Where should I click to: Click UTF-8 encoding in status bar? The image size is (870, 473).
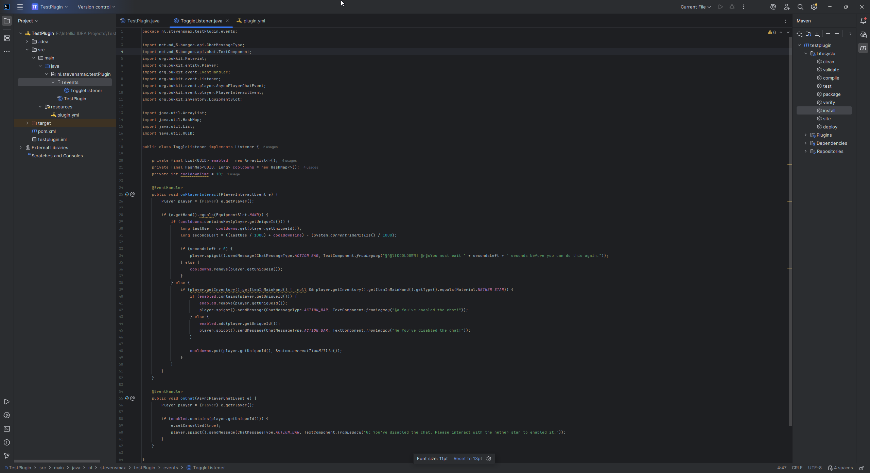815,468
